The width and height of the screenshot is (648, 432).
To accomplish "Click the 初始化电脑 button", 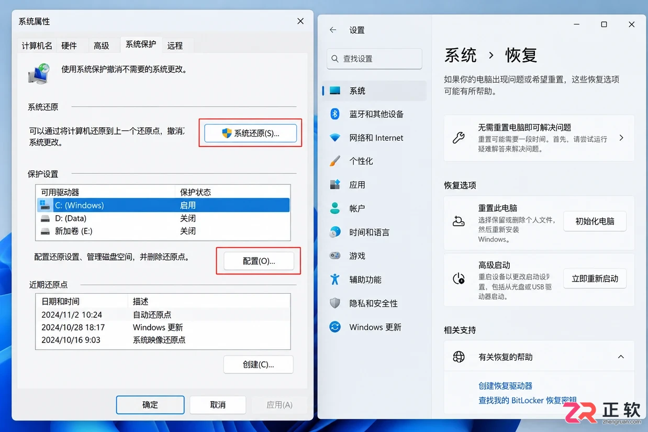I will (595, 221).
